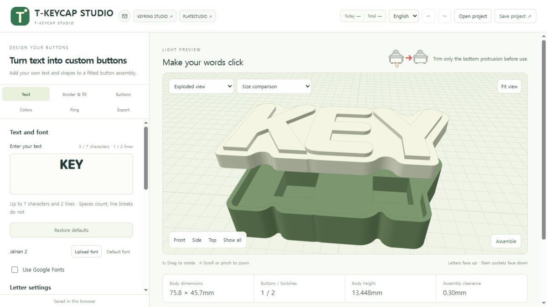Click the Save project button

tap(515, 16)
